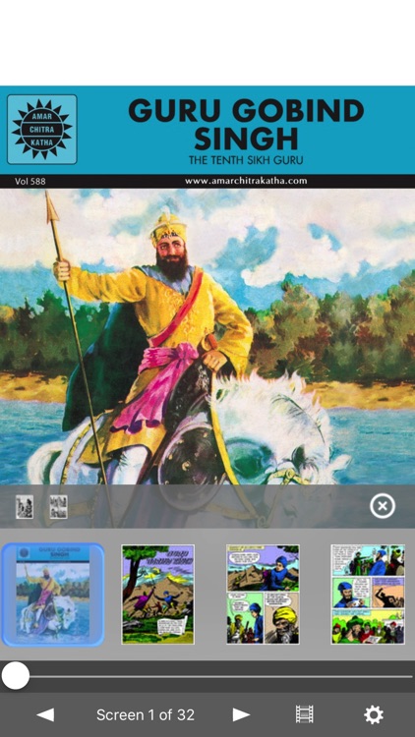Toggle the filmstrip thumbnail view icon

[305, 714]
